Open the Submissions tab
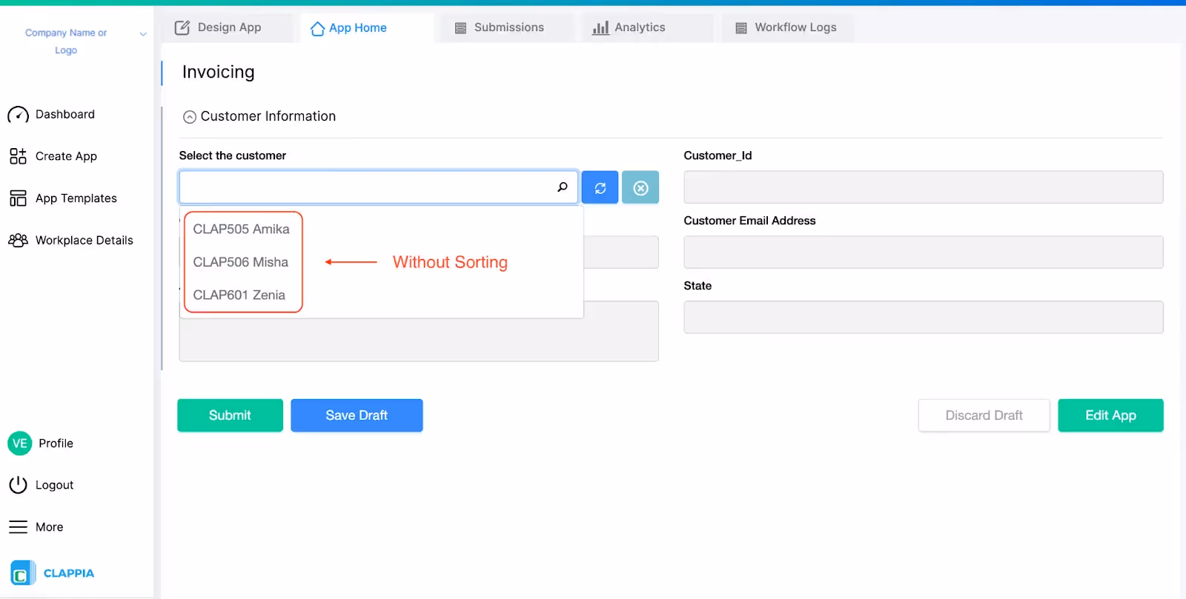 pos(507,27)
